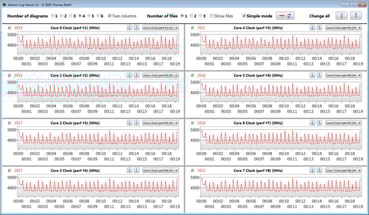Open Core 6 Clock sensor dropdown
The width and height of the screenshot is (369, 215).
343,123
